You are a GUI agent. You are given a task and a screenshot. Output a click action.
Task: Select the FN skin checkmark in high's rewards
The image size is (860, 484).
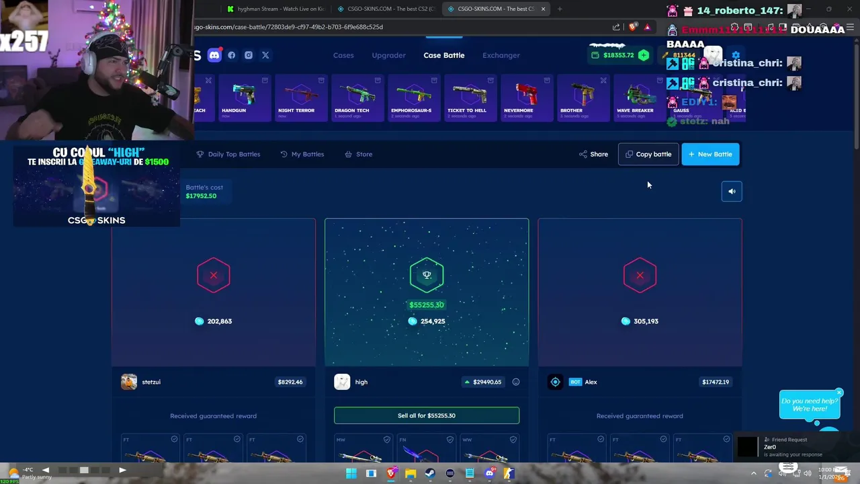click(x=450, y=440)
